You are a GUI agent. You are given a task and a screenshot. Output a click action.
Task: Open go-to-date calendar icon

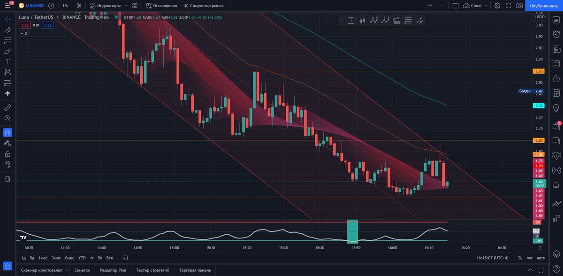point(125,258)
